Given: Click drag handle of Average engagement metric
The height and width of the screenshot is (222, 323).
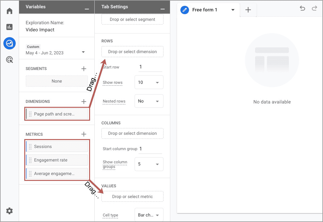Looking at the screenshot, I should click(30, 174).
